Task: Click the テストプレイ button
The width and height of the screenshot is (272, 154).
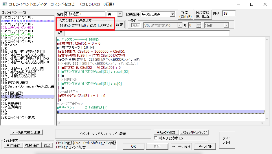Action: pyautogui.click(x=227, y=140)
